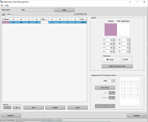The width and height of the screenshot is (148, 122).
Task: Decrease the original M value with down arrow
Action: coord(114,45)
